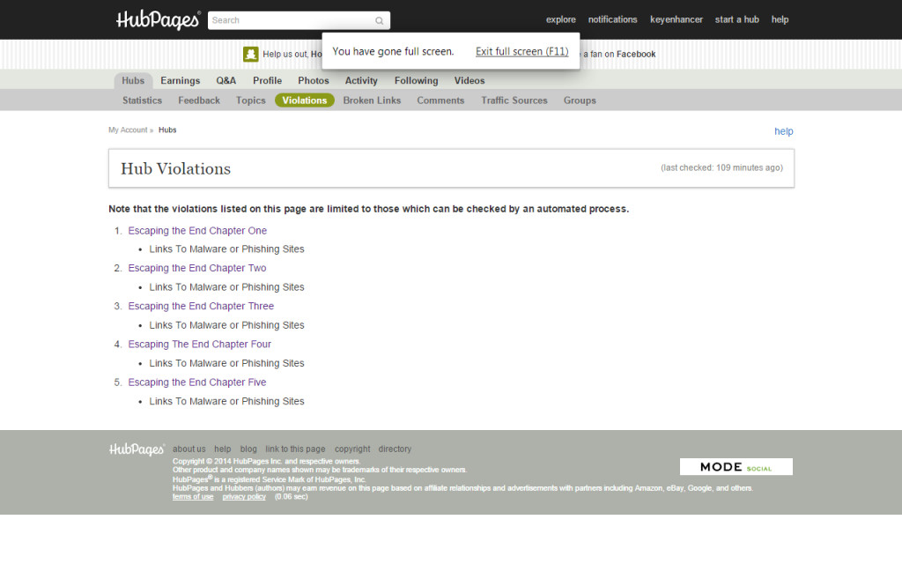Screen dimensions: 902x564
Task: Open the Groups sub-tab
Action: [x=580, y=100]
